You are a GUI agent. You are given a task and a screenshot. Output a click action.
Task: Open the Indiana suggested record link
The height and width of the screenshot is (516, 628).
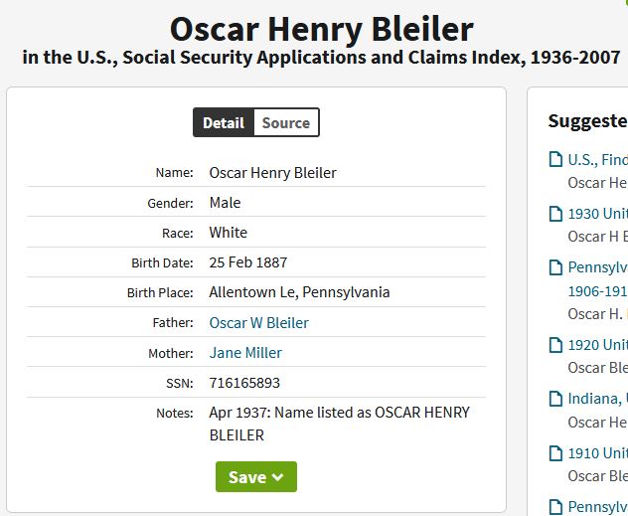597,399
